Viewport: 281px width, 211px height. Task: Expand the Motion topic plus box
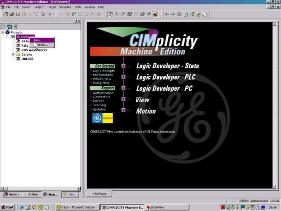tap(124, 110)
